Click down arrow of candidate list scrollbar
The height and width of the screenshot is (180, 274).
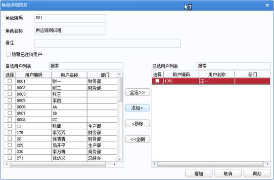120,159
